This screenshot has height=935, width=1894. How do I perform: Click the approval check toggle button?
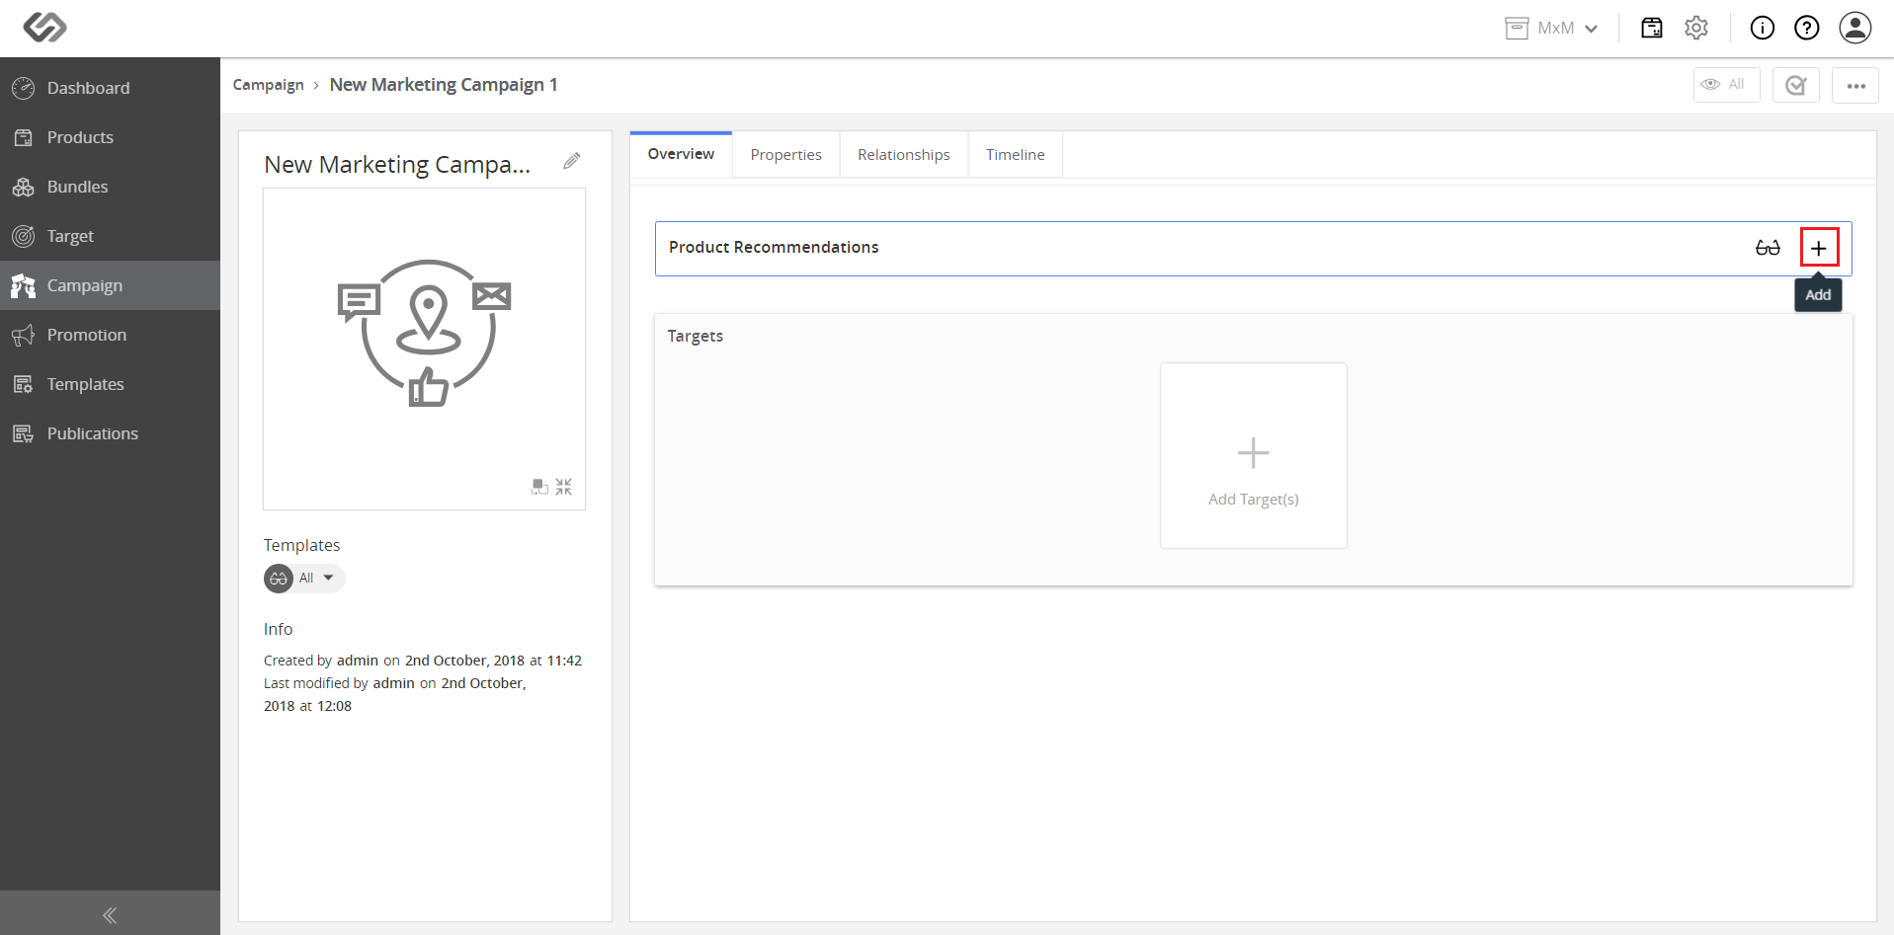[x=1796, y=85]
